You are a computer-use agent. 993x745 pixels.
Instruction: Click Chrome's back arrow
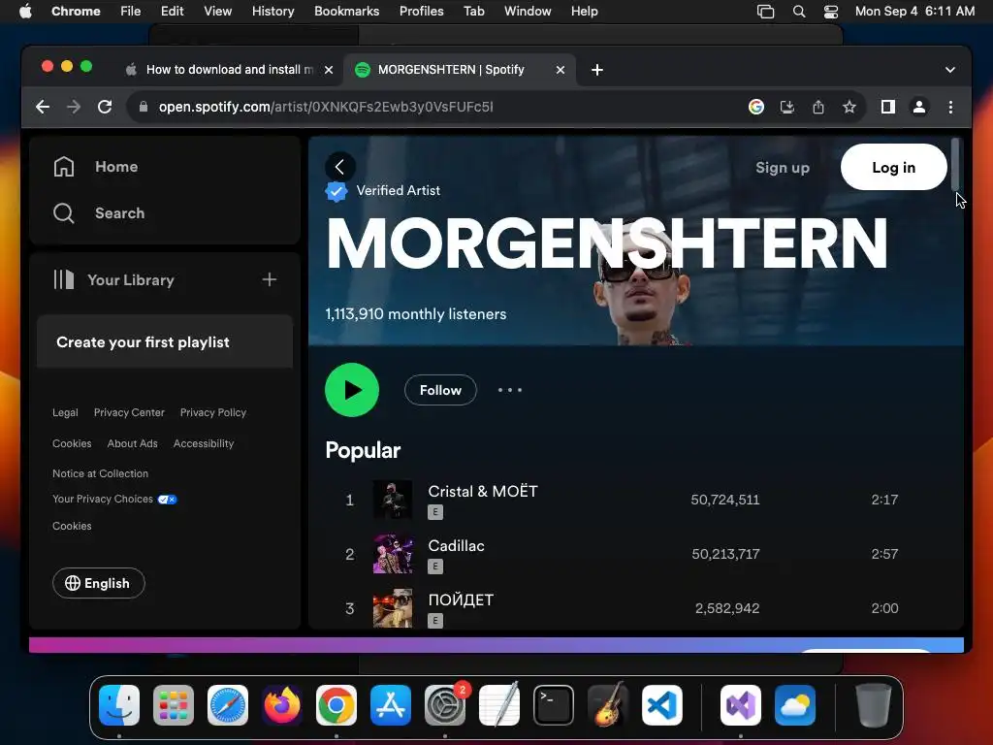pos(43,107)
